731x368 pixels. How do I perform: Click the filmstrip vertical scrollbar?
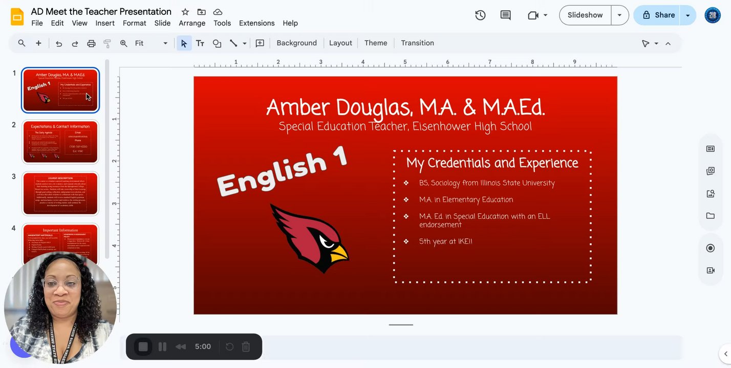pos(107,159)
